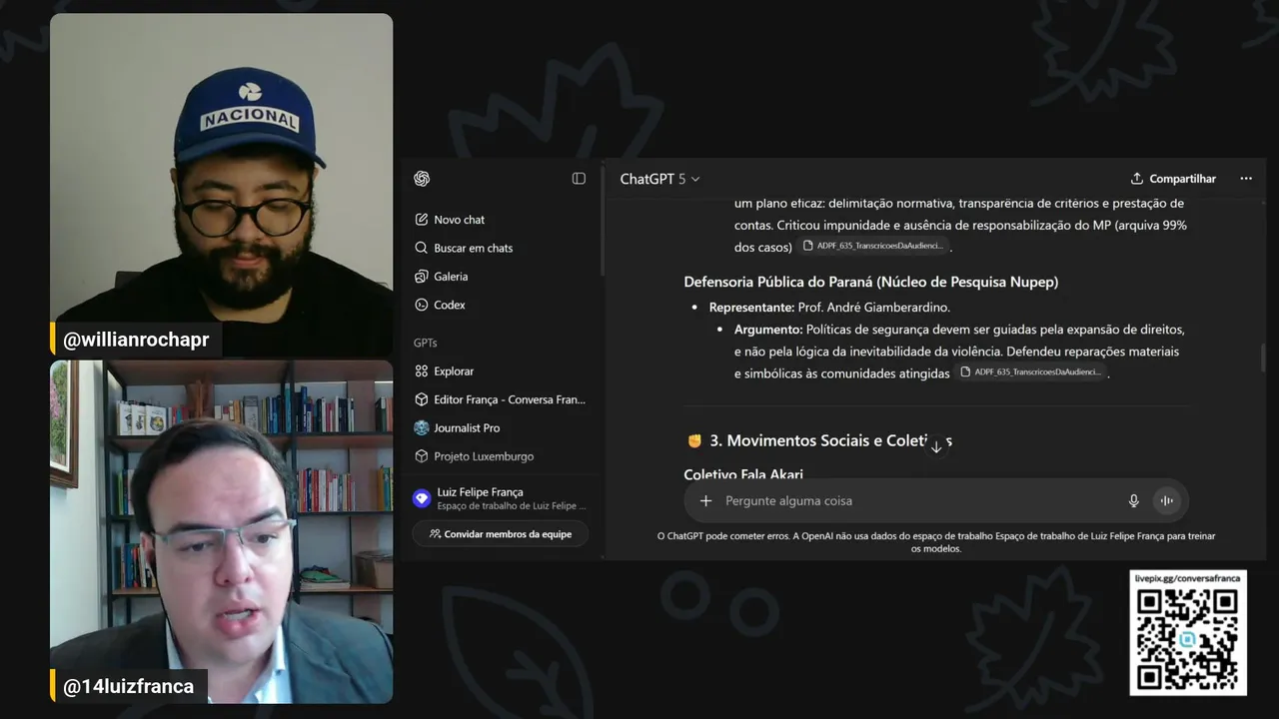Click the Compartilhar button
1279x719 pixels.
1173,179
